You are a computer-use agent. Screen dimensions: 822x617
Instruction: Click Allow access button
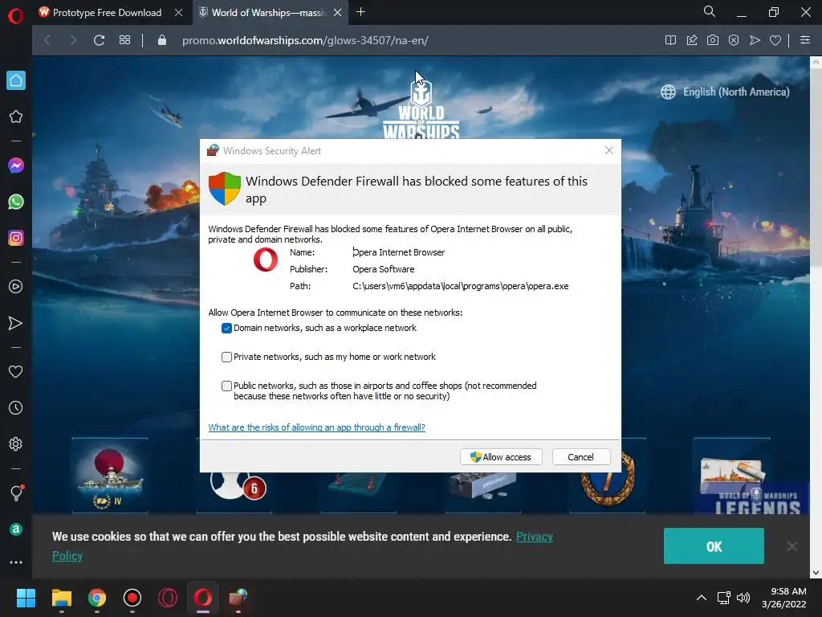click(501, 457)
